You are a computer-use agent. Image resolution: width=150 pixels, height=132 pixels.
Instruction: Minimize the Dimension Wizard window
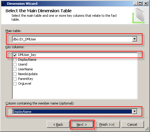click(136, 4)
